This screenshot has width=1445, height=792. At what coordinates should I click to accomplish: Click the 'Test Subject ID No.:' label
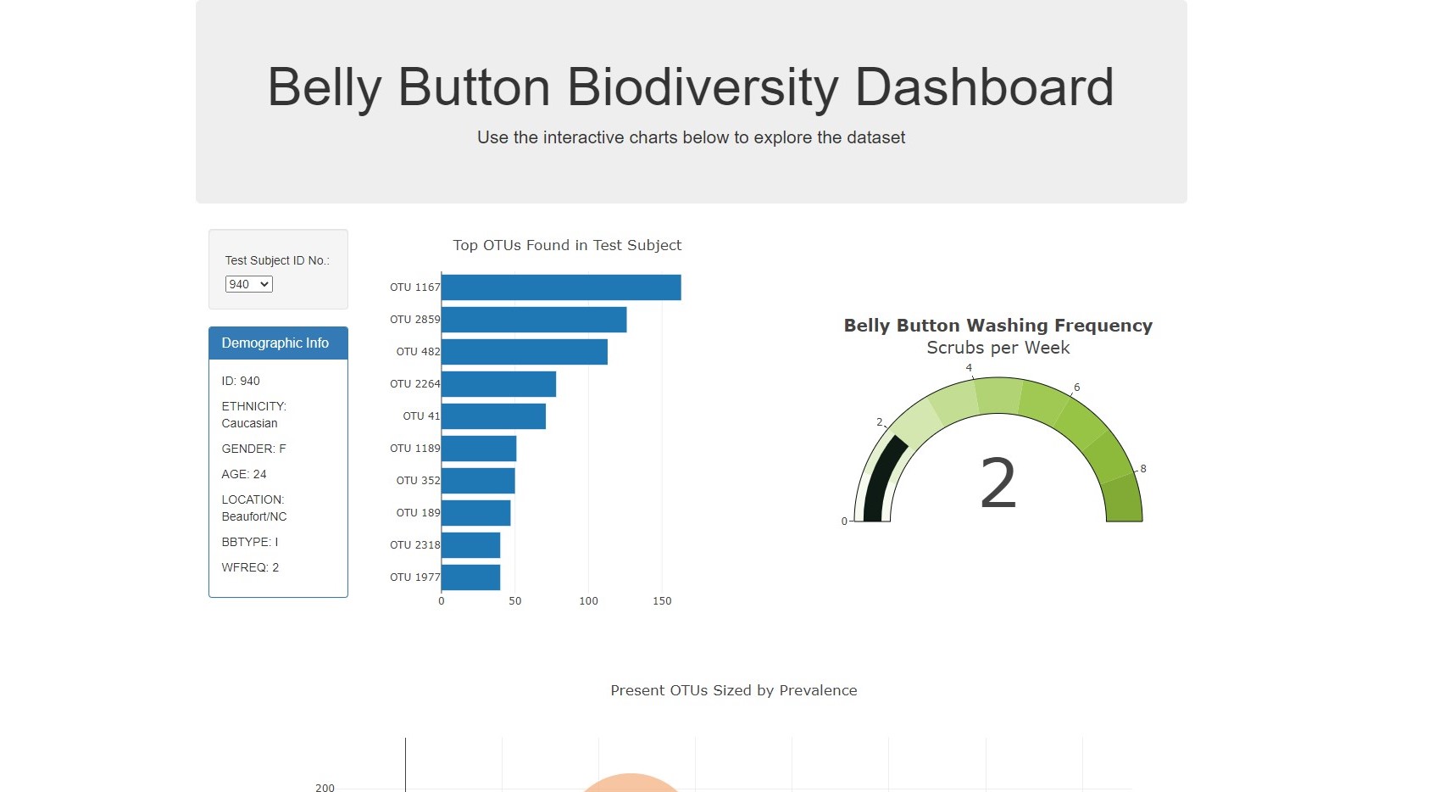pyautogui.click(x=277, y=260)
